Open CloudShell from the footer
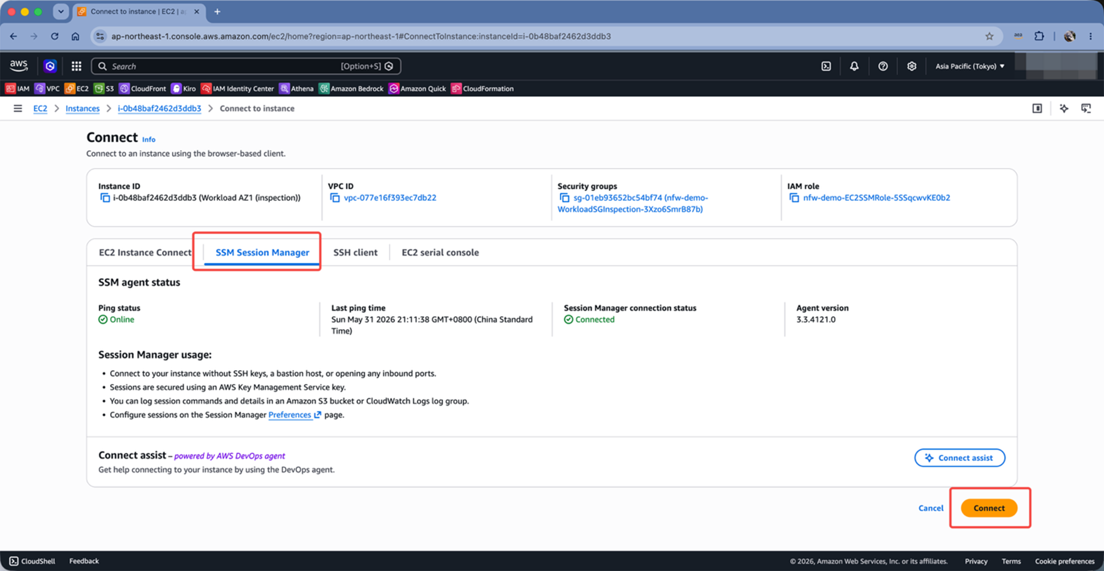 (32, 561)
